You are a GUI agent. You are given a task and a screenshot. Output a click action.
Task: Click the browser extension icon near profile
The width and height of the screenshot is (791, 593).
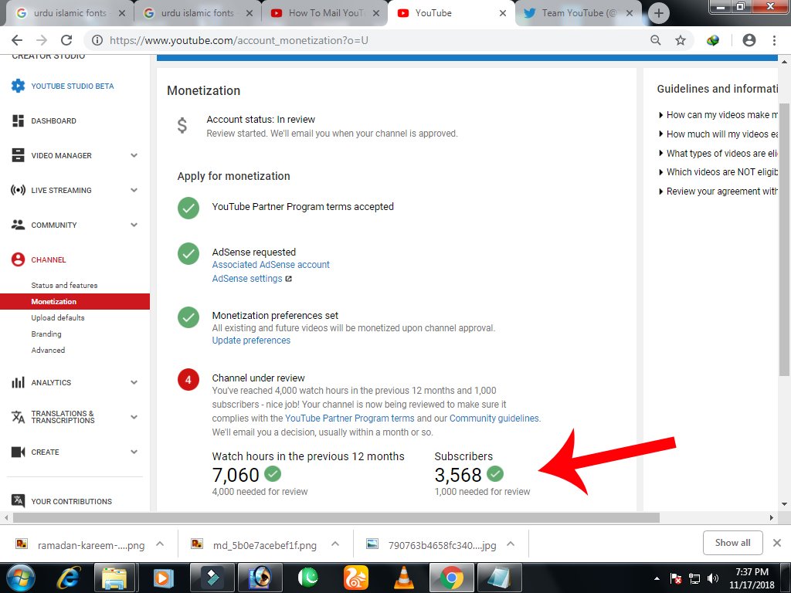[x=713, y=40]
